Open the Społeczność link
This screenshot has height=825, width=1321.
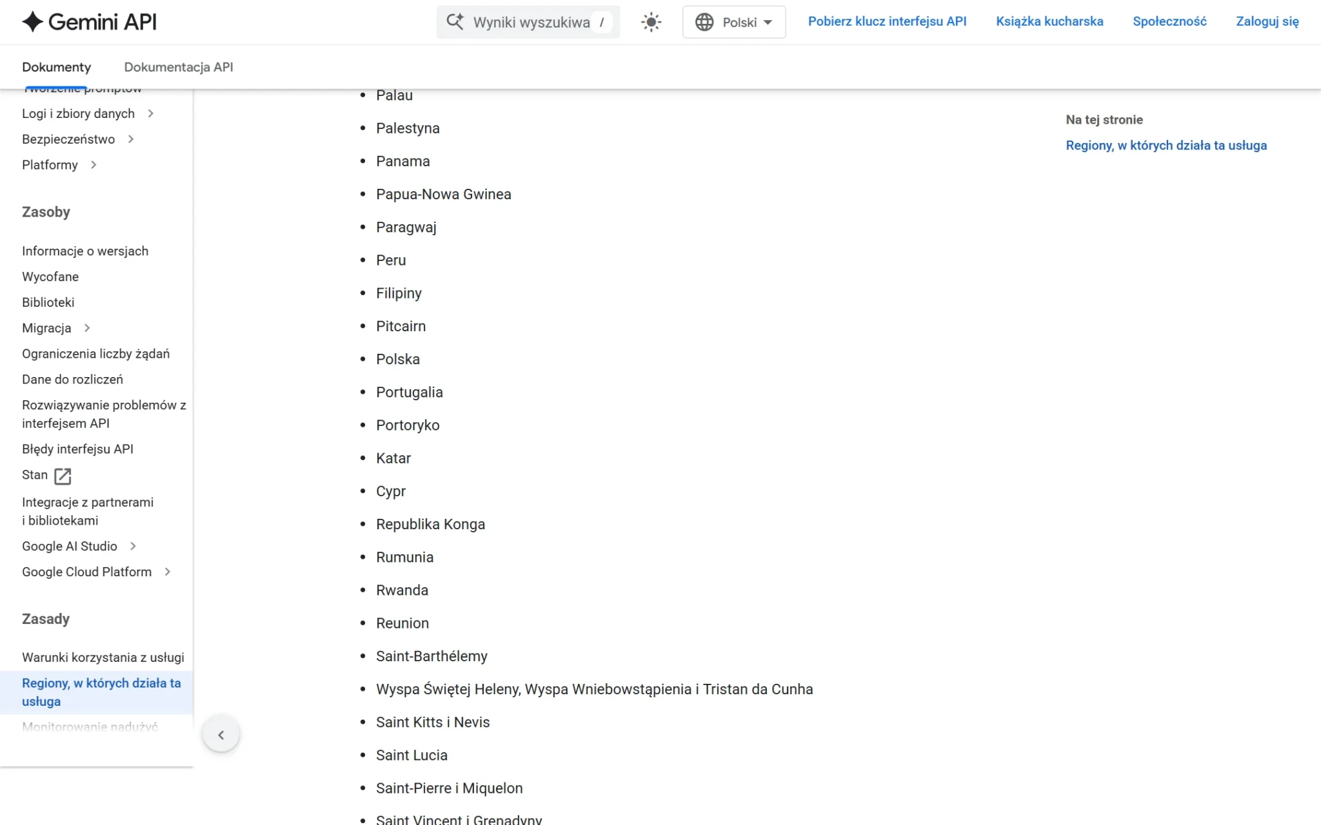(x=1169, y=21)
